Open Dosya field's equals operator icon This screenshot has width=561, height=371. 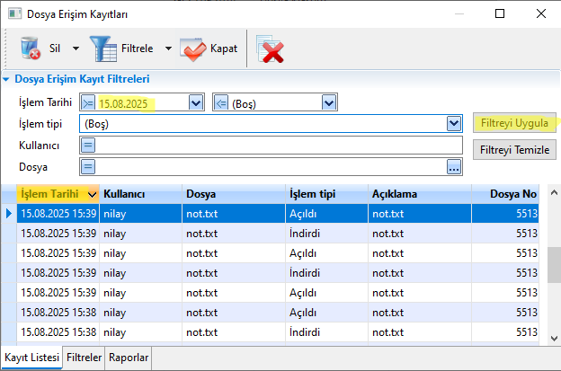pyautogui.click(x=88, y=166)
